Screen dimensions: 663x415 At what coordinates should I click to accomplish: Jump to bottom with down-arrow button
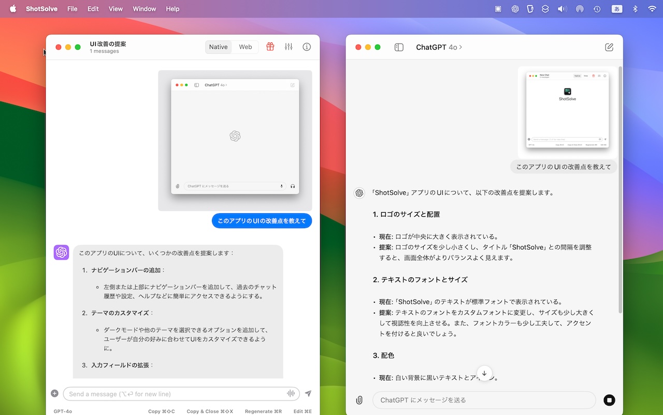484,373
